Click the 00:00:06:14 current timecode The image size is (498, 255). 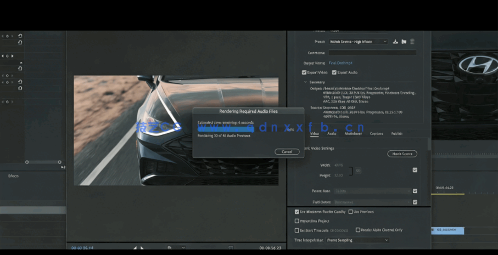(82, 248)
